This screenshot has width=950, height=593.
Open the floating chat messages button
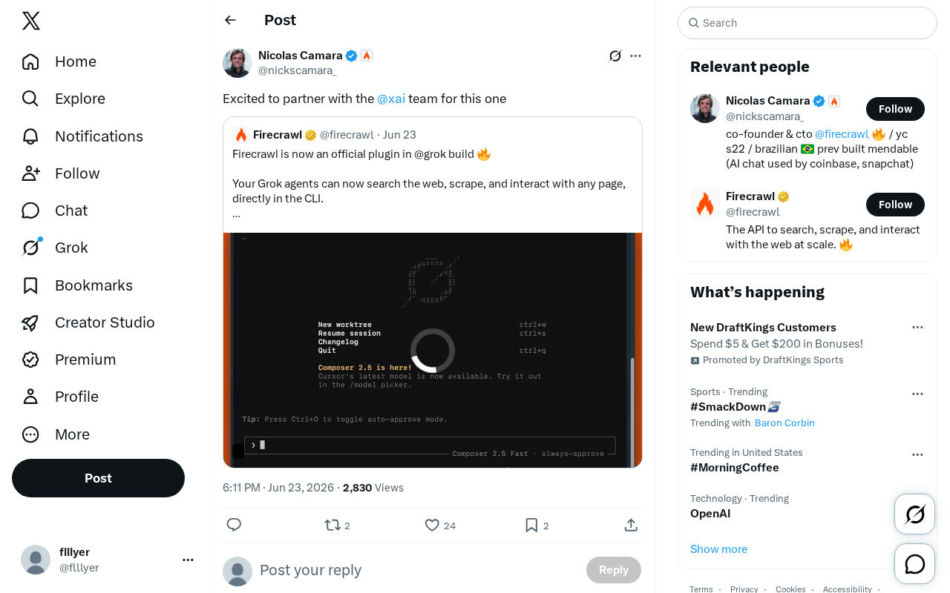(914, 564)
